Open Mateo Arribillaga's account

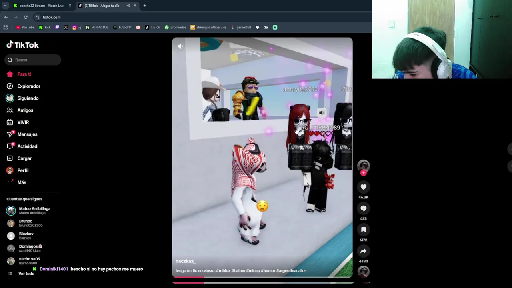(x=28, y=210)
